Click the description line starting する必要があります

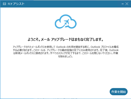(66, 50)
